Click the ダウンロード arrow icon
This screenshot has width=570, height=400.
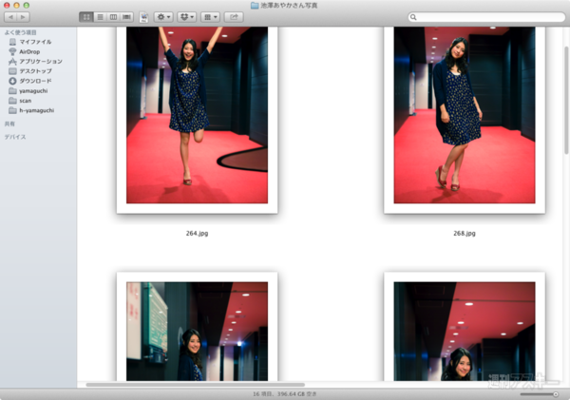tap(12, 81)
